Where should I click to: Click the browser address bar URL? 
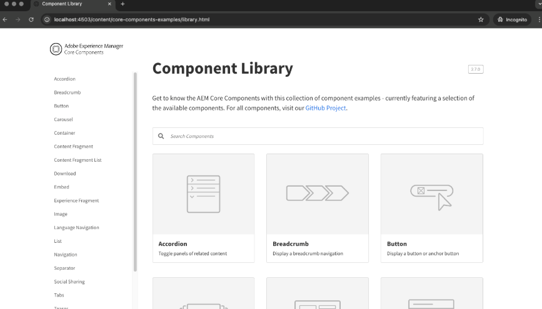(132, 20)
